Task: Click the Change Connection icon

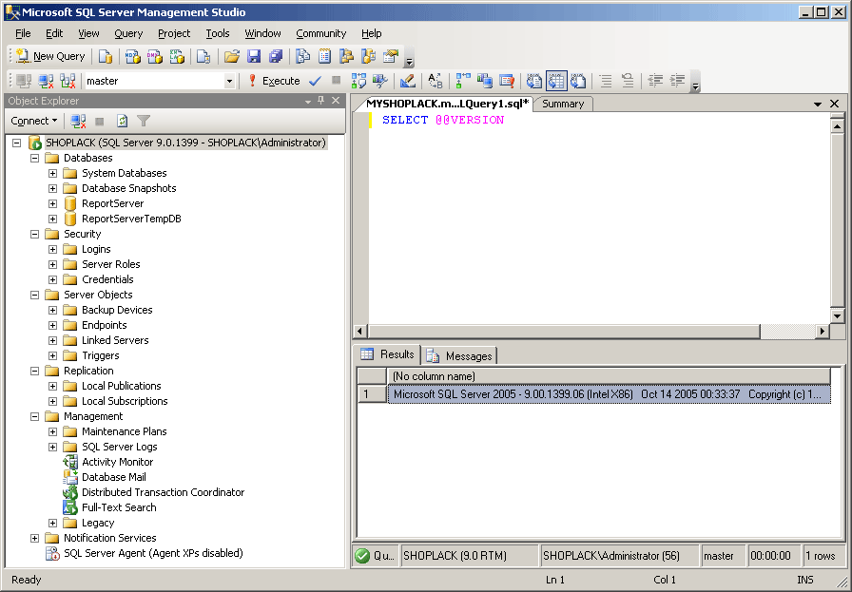Action: pyautogui.click(x=68, y=81)
